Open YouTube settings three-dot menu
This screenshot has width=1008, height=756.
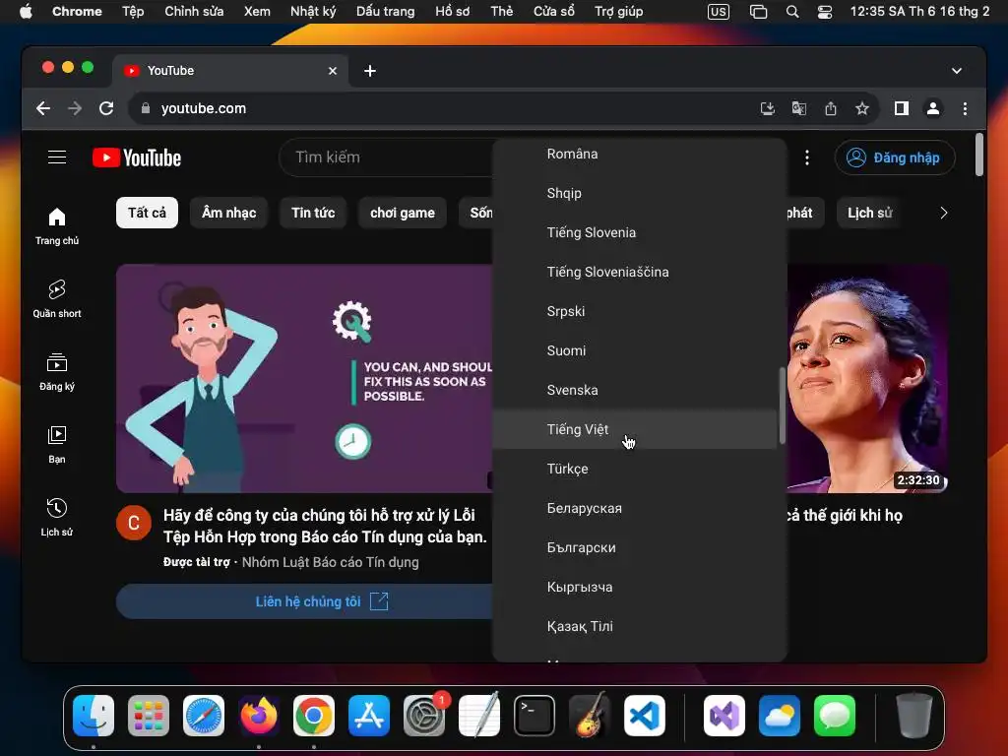click(x=807, y=157)
